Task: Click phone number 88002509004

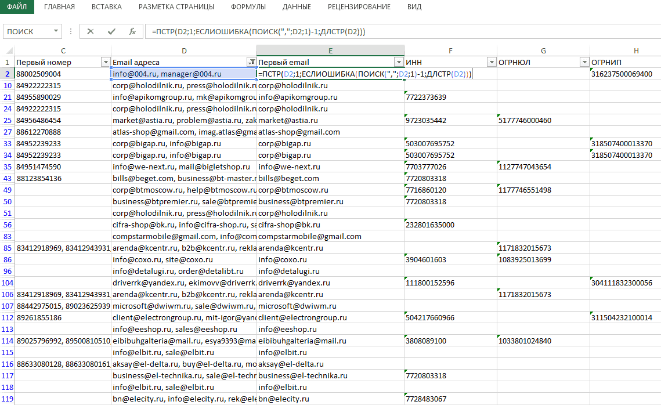Action: click(x=63, y=74)
